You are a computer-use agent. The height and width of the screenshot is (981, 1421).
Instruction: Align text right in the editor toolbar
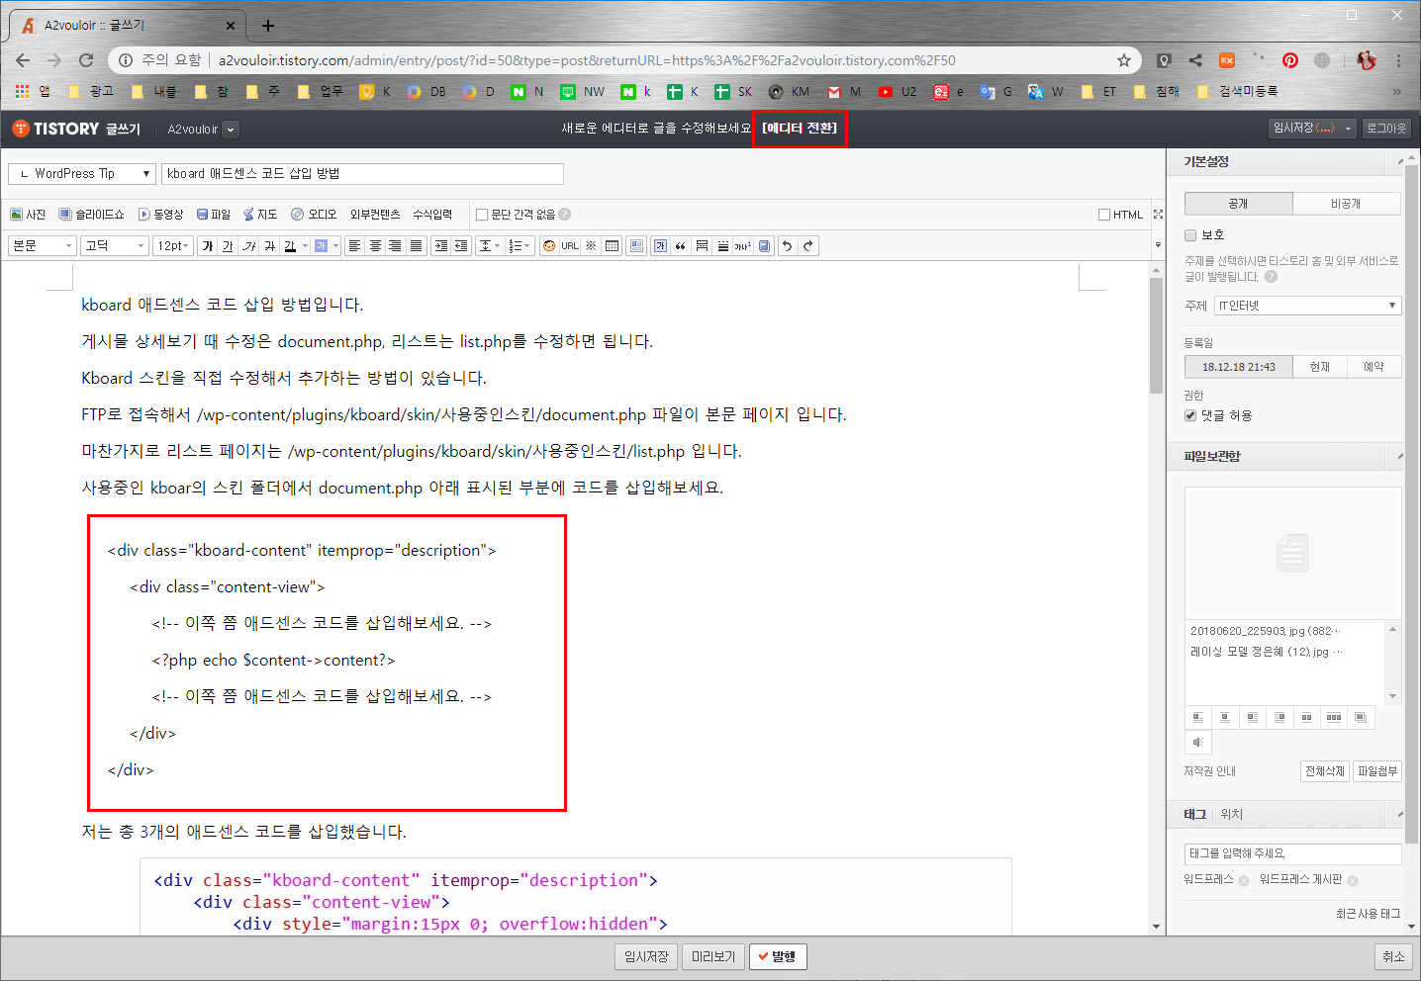[395, 246]
